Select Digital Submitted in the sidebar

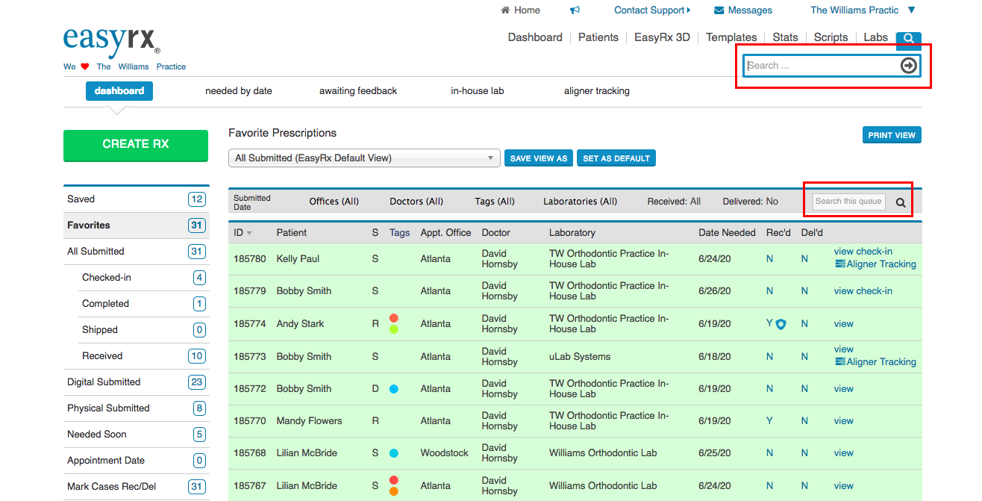pos(137,382)
